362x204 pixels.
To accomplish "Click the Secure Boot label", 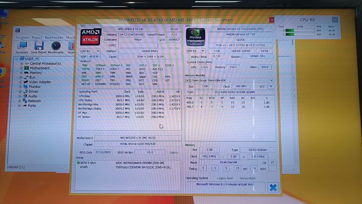I will tap(247, 179).
